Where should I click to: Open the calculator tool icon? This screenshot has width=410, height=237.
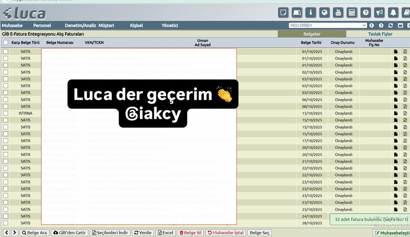click(352, 12)
